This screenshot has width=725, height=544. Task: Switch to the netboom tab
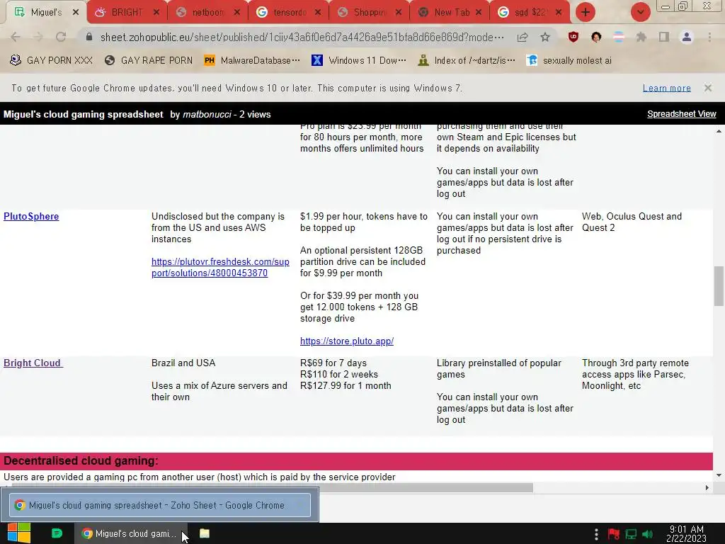click(x=207, y=13)
